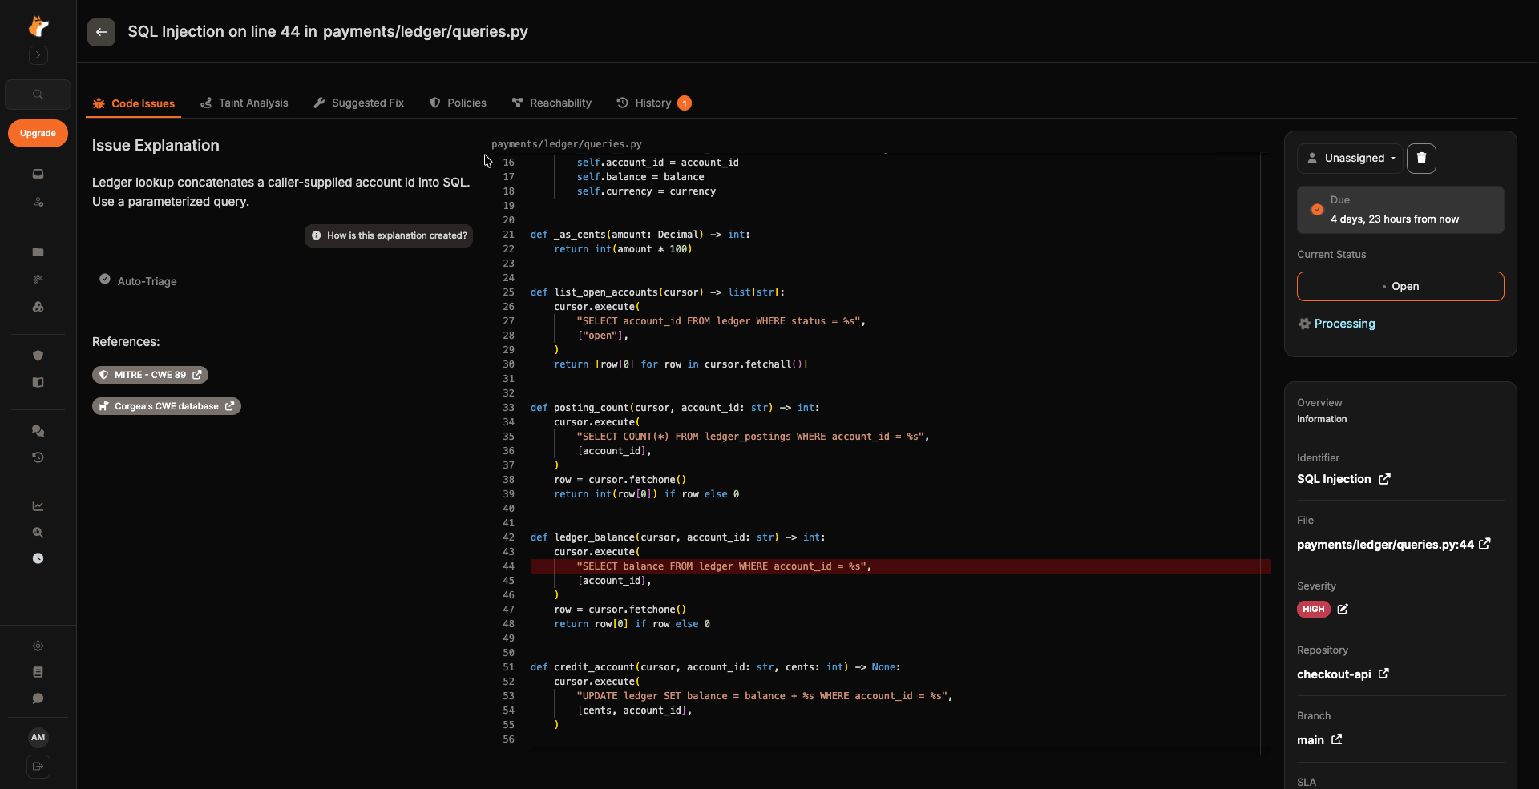This screenshot has height=789, width=1539.
Task: Open the sidebar search field
Action: tap(38, 95)
